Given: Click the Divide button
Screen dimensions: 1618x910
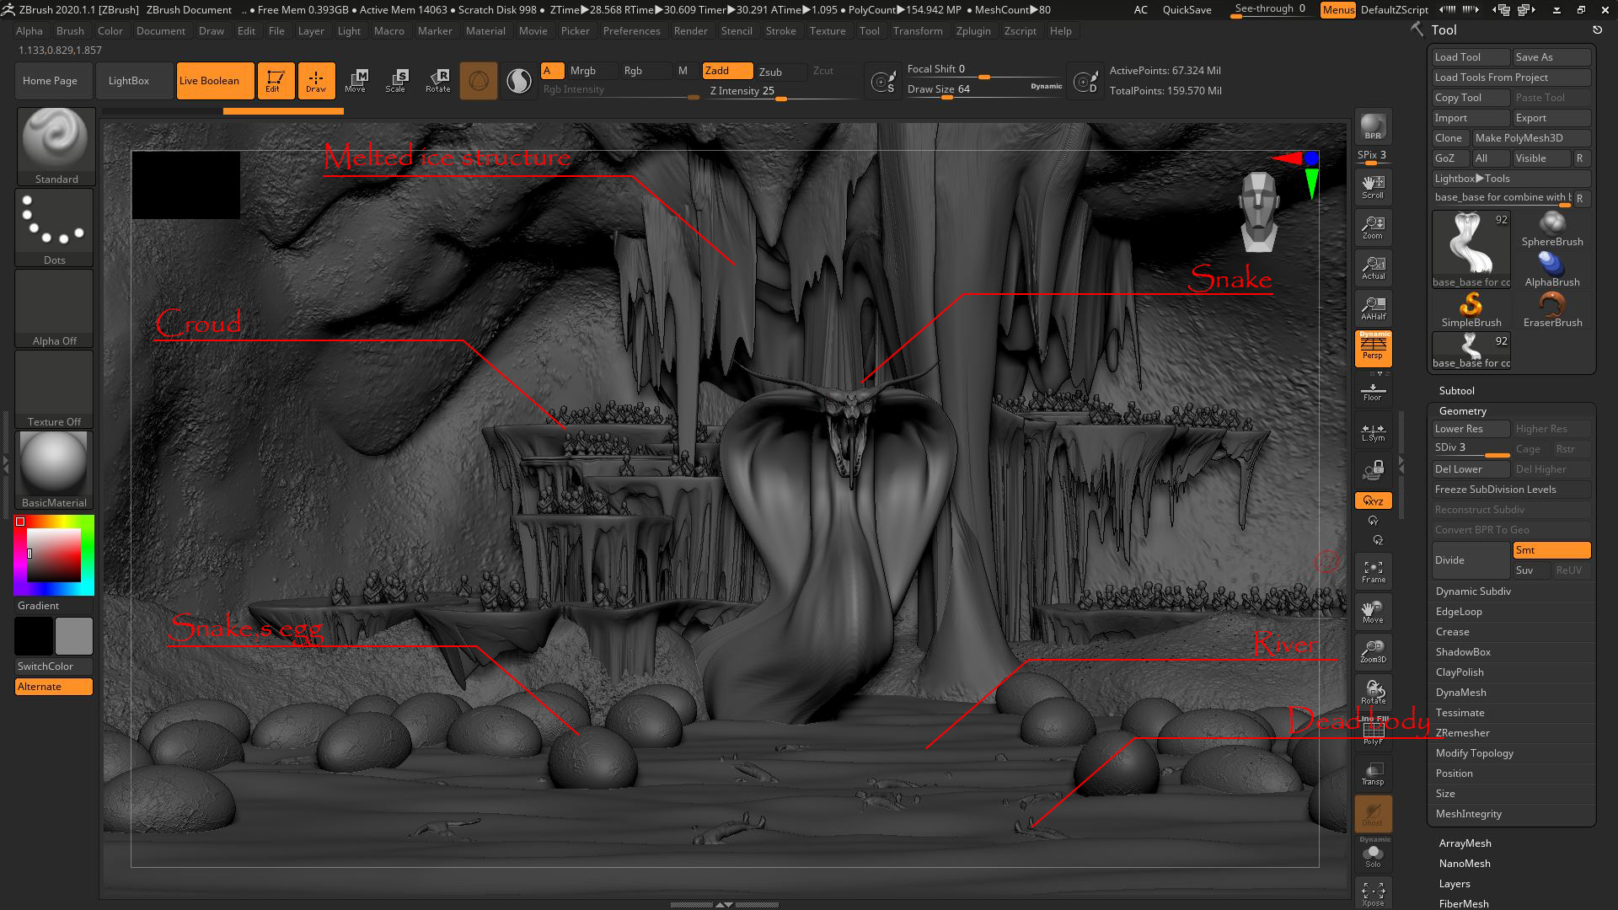Looking at the screenshot, I should (1469, 560).
